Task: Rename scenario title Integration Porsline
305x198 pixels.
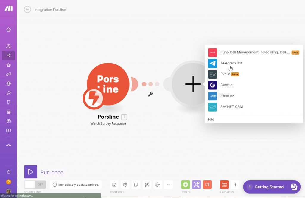Action: tap(50, 10)
